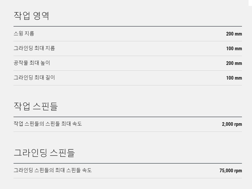Click the 200 mm value for 공작물 최대 높이
Screen dimensions: 252x189
coord(234,63)
